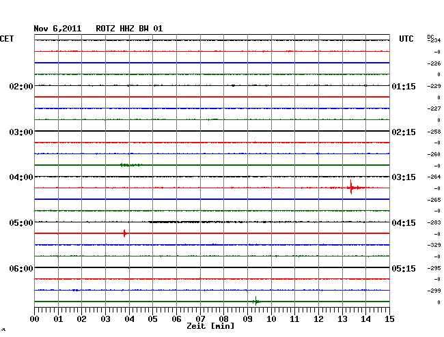Select the 02:00 CET time label
Viewport: 444px width, 337px height.
tap(21, 86)
